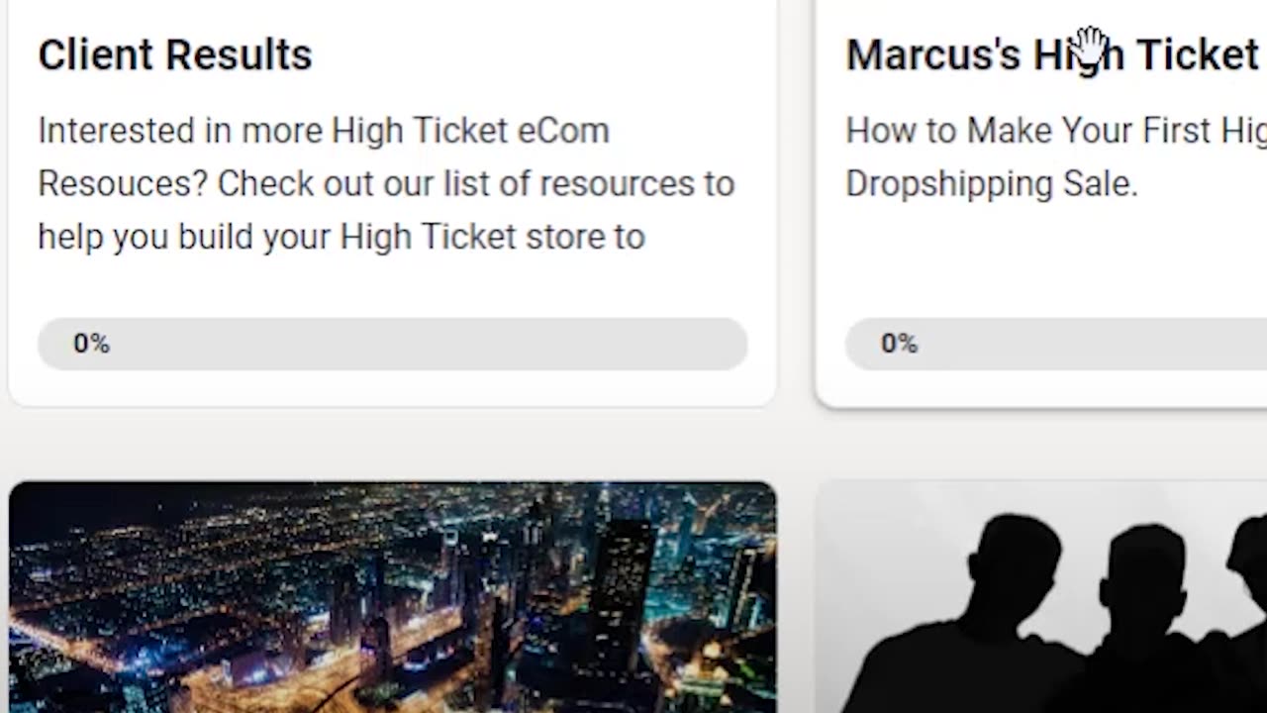Click the misspelled word 'Resouces?' in description
The width and height of the screenshot is (1267, 713).
tap(122, 184)
